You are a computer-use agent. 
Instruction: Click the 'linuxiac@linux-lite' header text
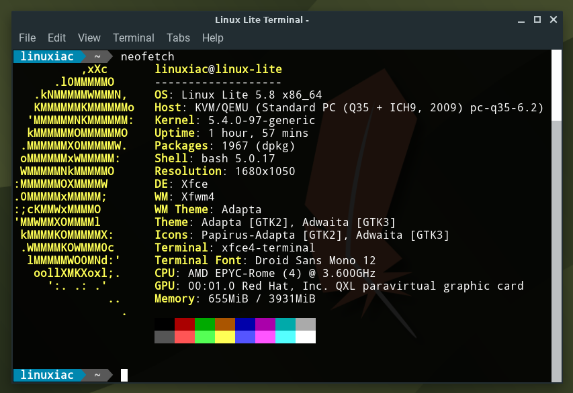click(x=218, y=69)
